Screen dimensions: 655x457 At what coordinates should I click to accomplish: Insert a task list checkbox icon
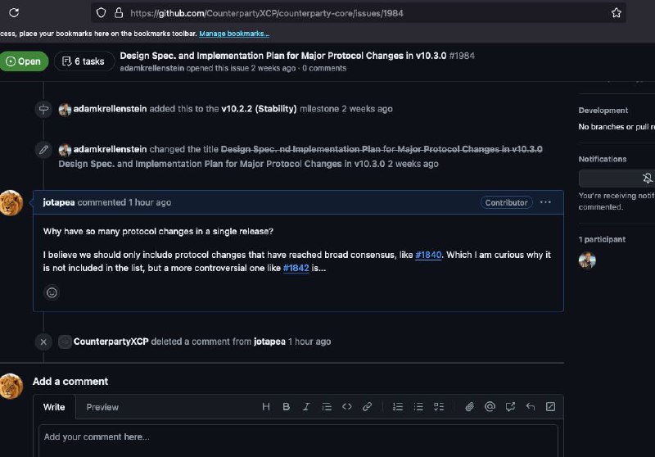(439, 406)
